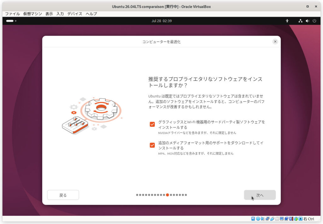Click the 右 Ctrl host key label
323x224 pixels.
point(309,219)
